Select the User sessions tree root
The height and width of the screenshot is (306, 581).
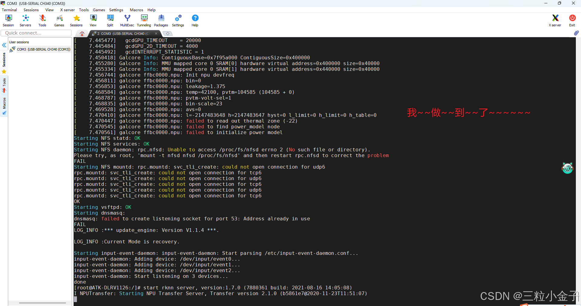tap(19, 42)
